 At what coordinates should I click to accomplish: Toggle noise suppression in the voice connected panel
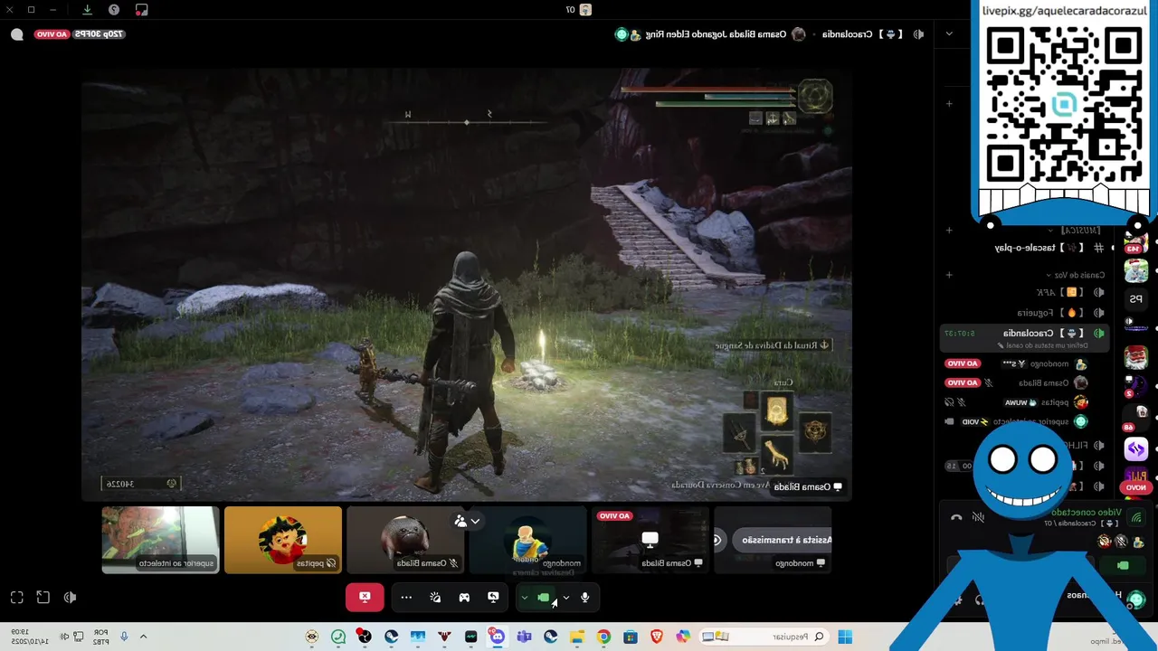pyautogui.click(x=978, y=518)
